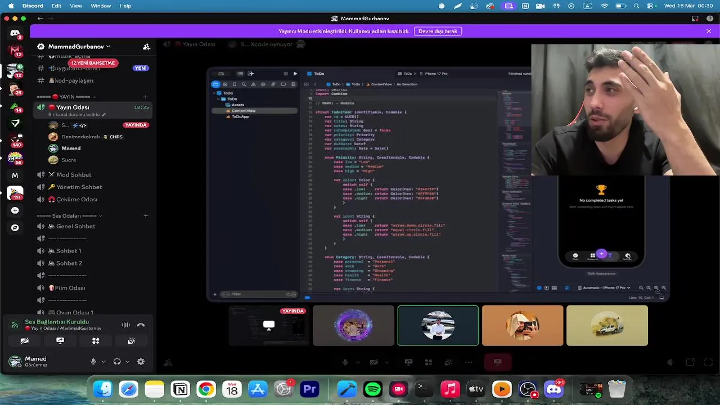Join Film Odası voice channel
This screenshot has width=720, height=405.
[93, 288]
